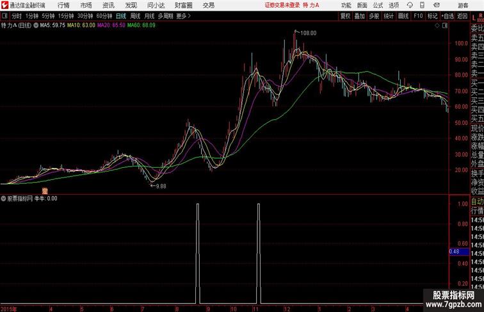
Task: Open the 版面 menu
Action: tap(362, 5)
